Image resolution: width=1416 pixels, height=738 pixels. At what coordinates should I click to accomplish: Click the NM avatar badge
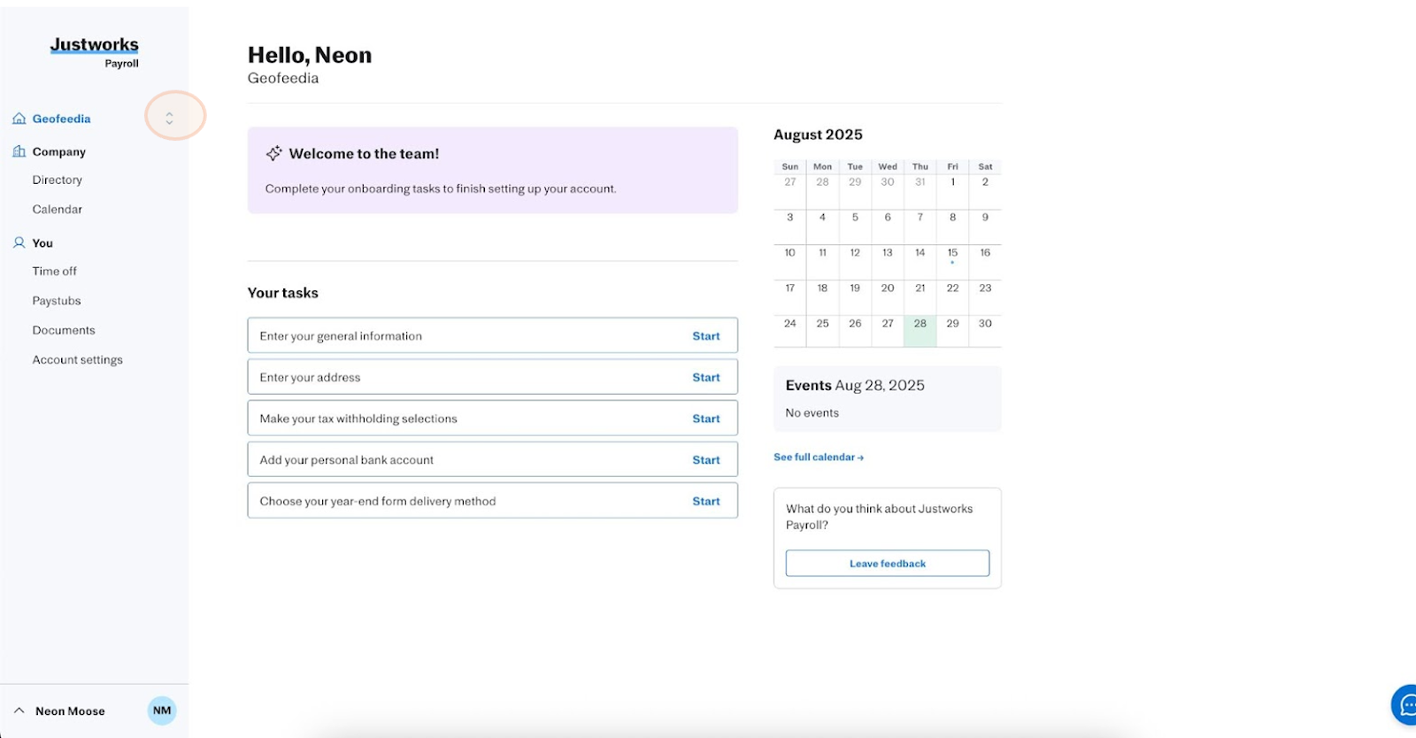pos(162,711)
